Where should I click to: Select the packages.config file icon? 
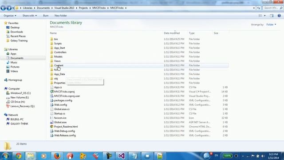click(51, 100)
